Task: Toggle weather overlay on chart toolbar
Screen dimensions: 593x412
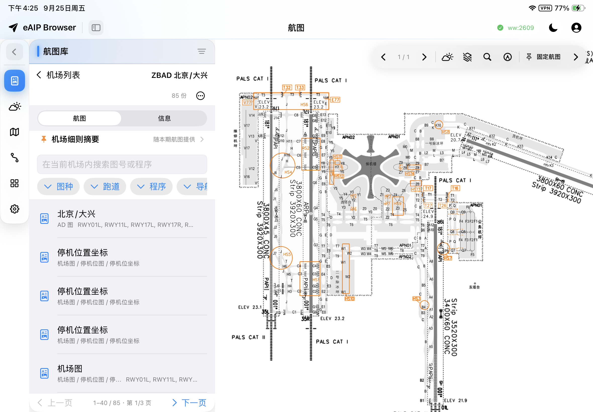Action: tap(447, 57)
